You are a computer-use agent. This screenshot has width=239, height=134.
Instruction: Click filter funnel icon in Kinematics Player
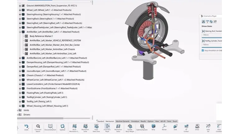(207, 22)
